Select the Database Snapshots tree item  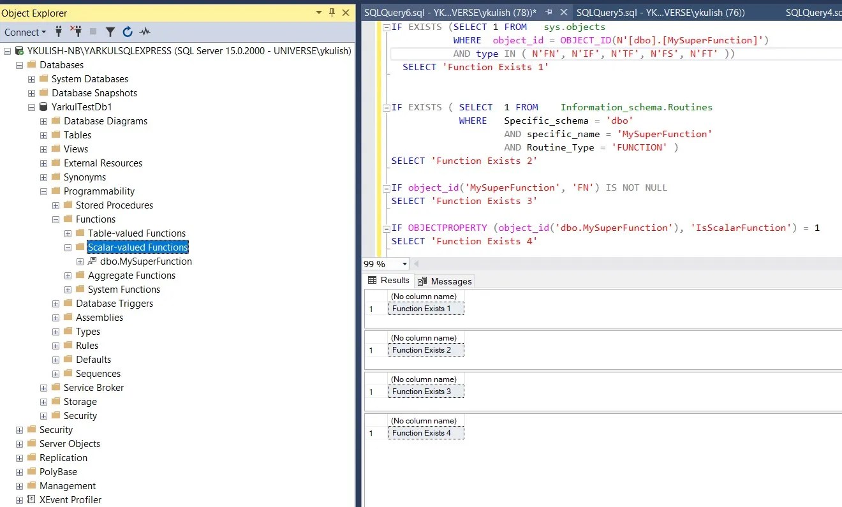tap(94, 93)
